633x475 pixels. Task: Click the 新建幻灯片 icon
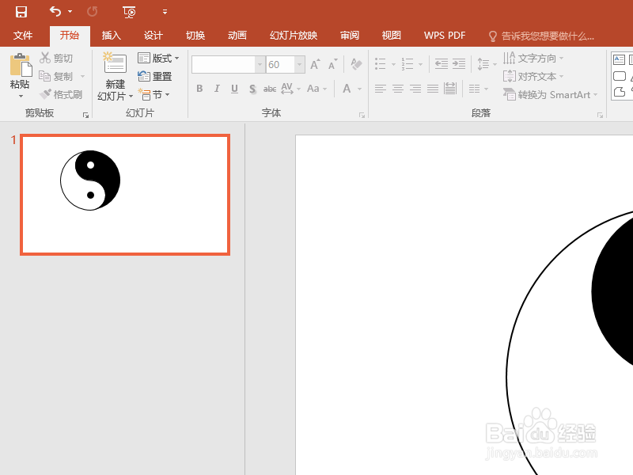click(115, 63)
